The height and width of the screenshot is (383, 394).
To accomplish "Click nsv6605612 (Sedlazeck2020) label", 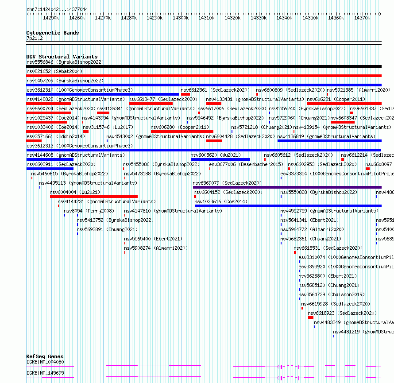I will 298,155.
